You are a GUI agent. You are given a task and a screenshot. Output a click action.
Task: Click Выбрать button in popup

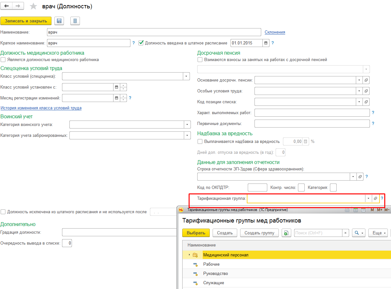[x=196, y=233]
